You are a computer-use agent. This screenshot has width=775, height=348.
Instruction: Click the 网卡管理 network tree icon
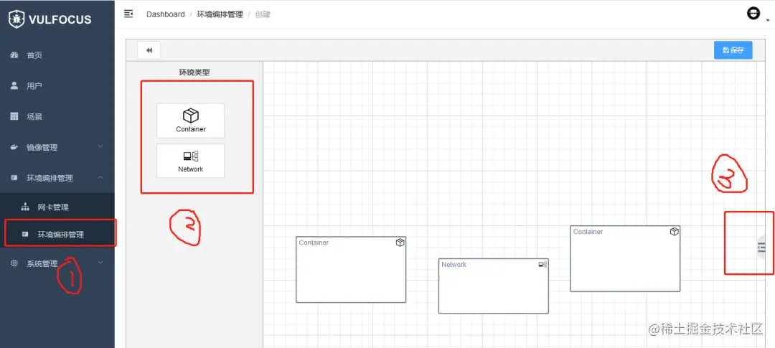tap(26, 207)
